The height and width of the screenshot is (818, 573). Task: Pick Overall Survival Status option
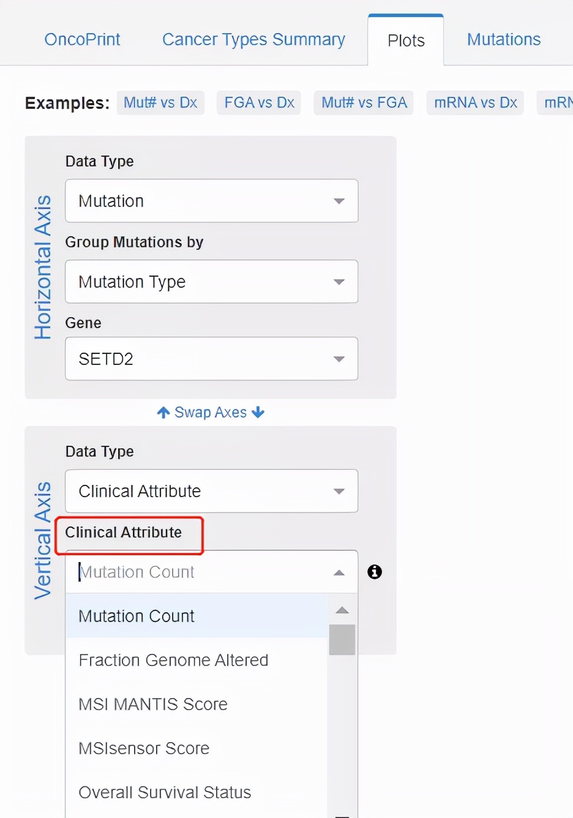click(165, 792)
